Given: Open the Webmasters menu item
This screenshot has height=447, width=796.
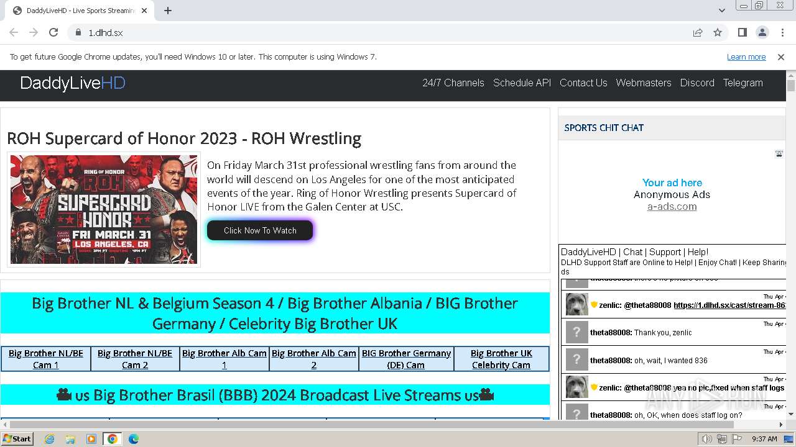Looking at the screenshot, I should pos(644,83).
